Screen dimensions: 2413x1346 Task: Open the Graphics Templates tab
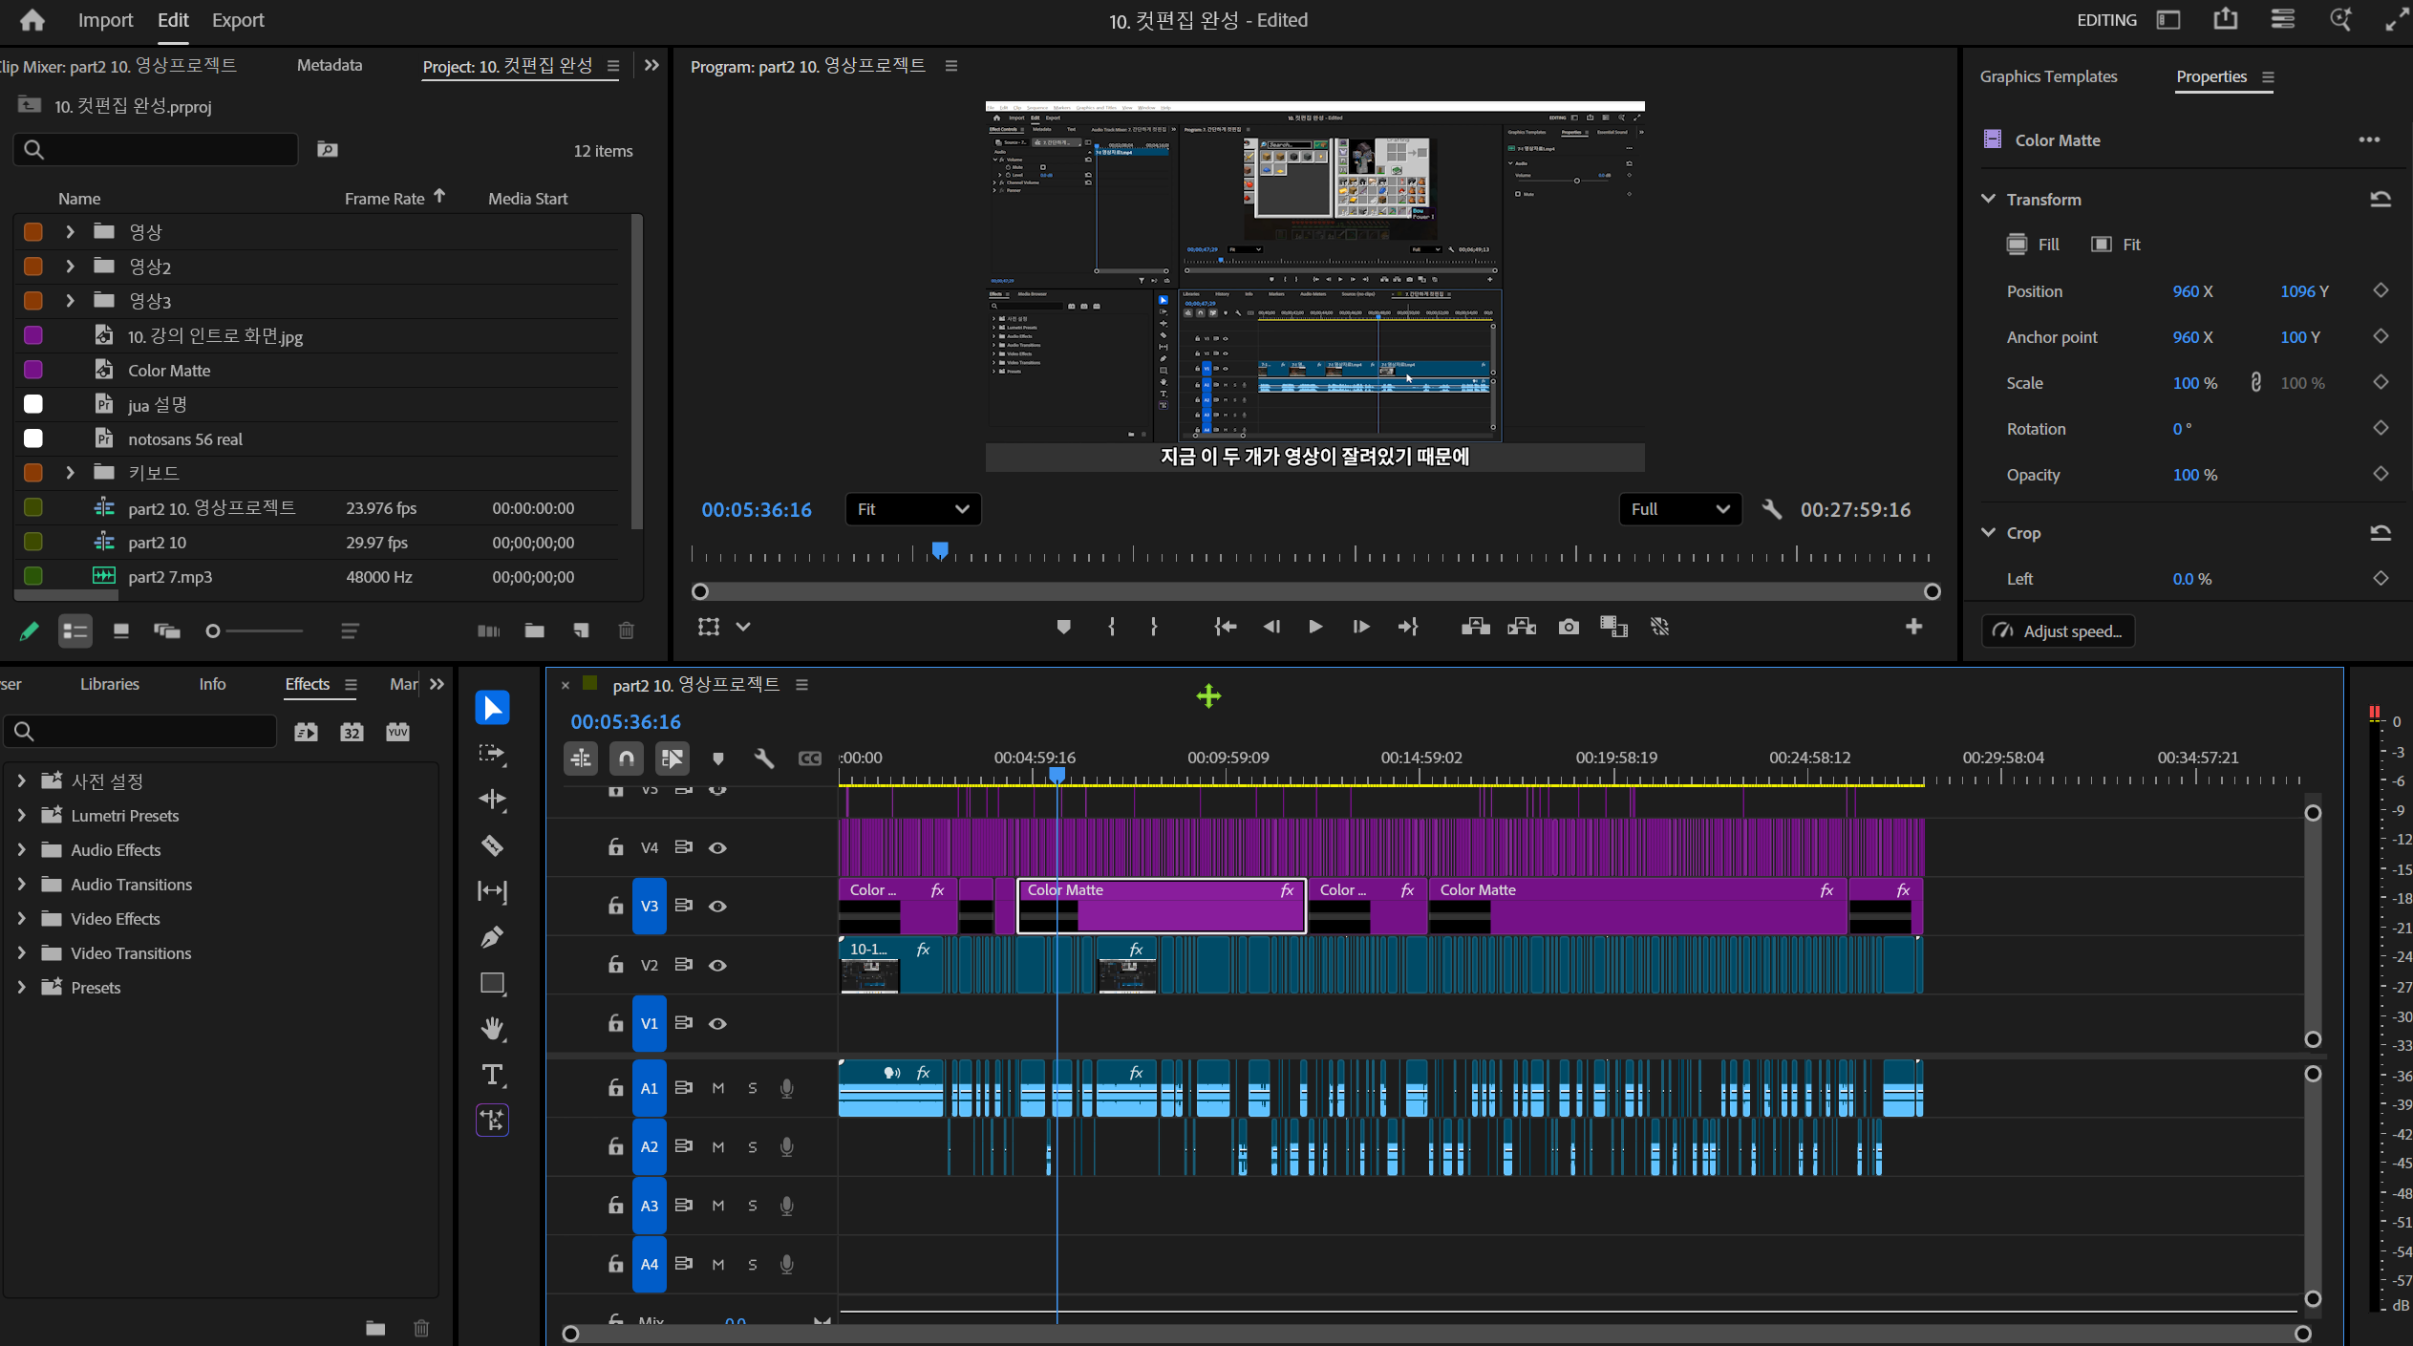point(2048,76)
